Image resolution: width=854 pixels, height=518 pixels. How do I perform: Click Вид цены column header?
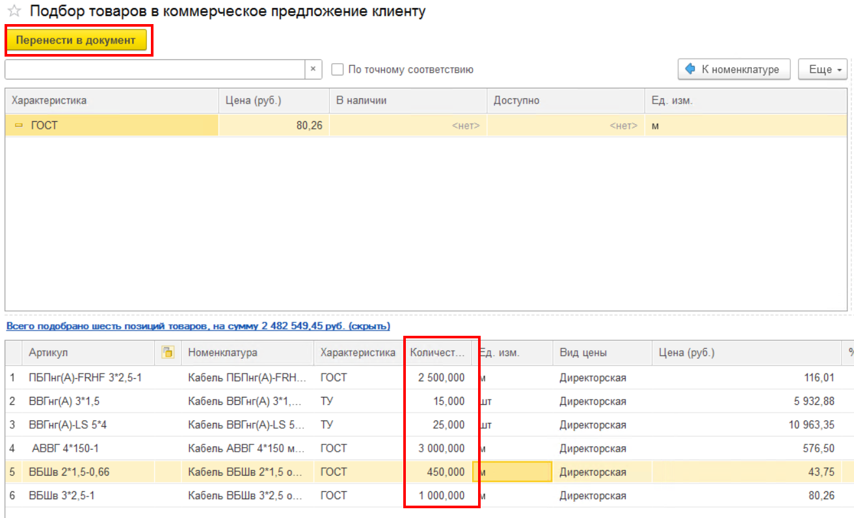[602, 353]
